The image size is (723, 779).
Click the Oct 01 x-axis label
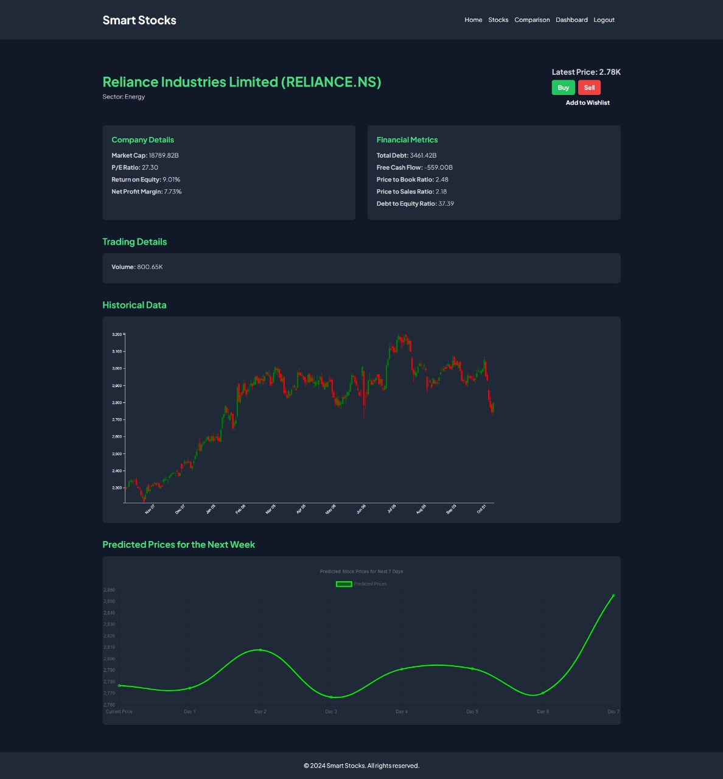[x=481, y=509]
